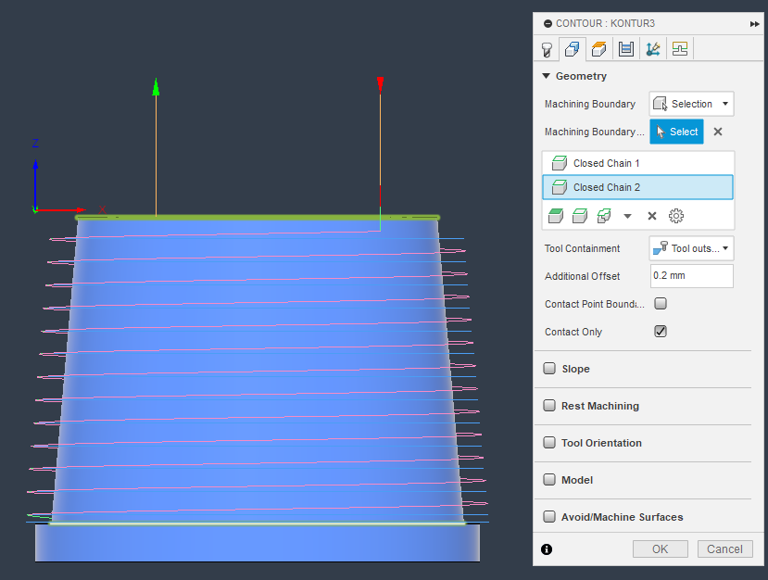768x580 pixels.
Task: Click the blue Z axis indicator
Action: [35, 183]
